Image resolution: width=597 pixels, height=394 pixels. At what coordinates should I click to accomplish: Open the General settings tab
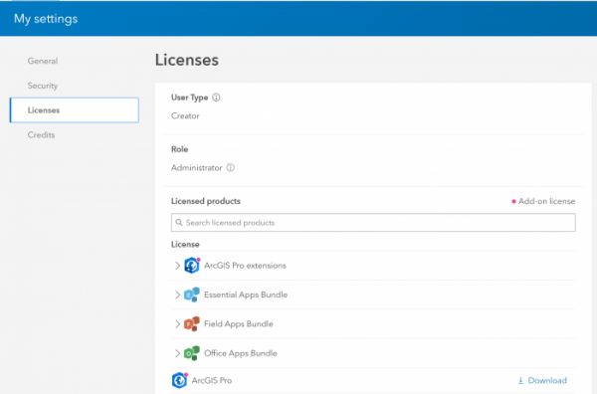coord(43,61)
